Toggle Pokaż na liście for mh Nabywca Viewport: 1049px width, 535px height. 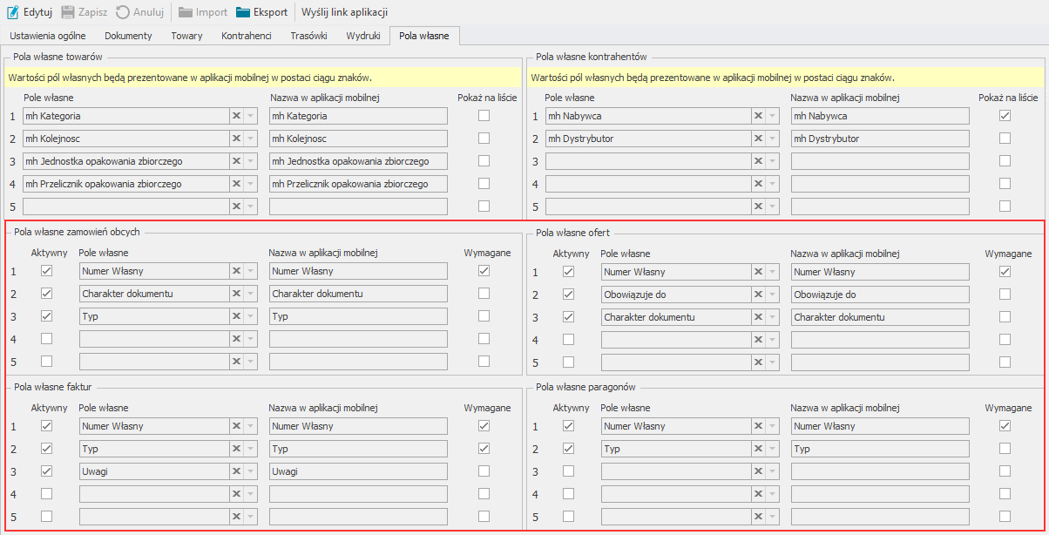pos(1005,115)
